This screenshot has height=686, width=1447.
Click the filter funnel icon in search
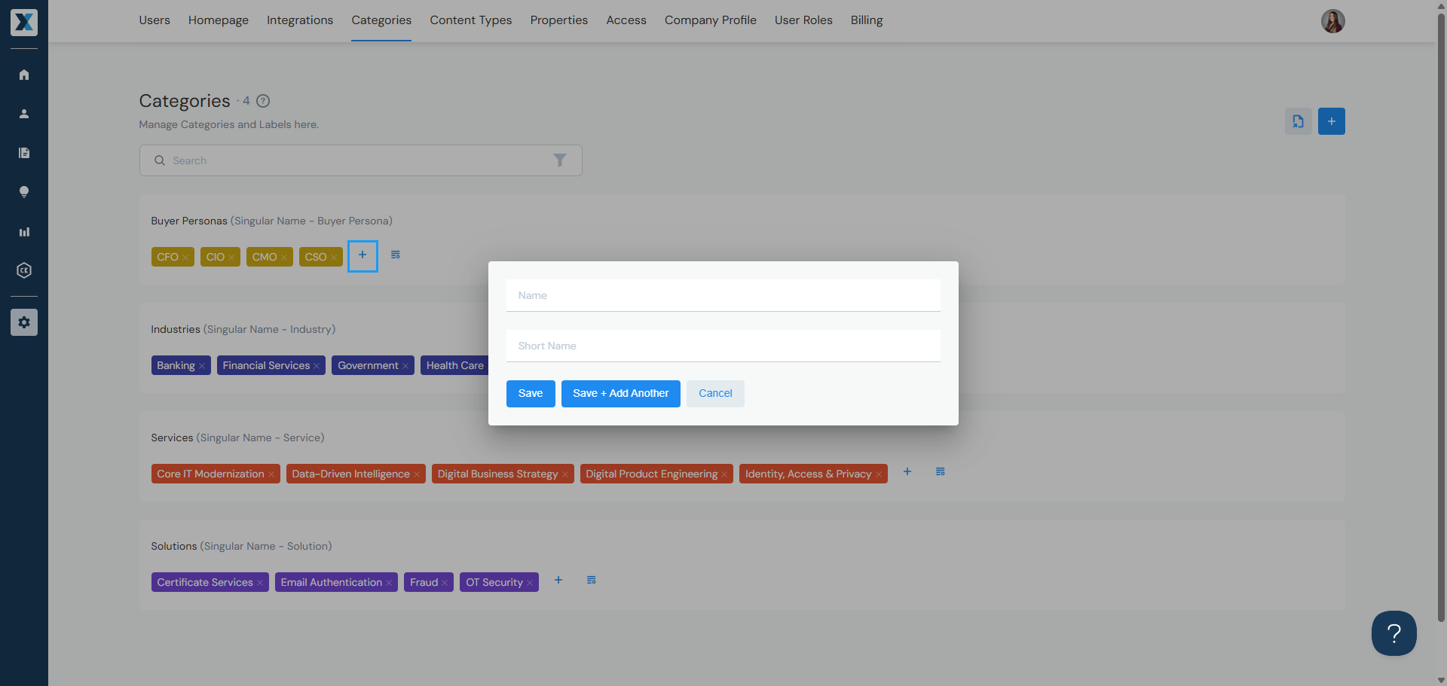[x=560, y=160]
